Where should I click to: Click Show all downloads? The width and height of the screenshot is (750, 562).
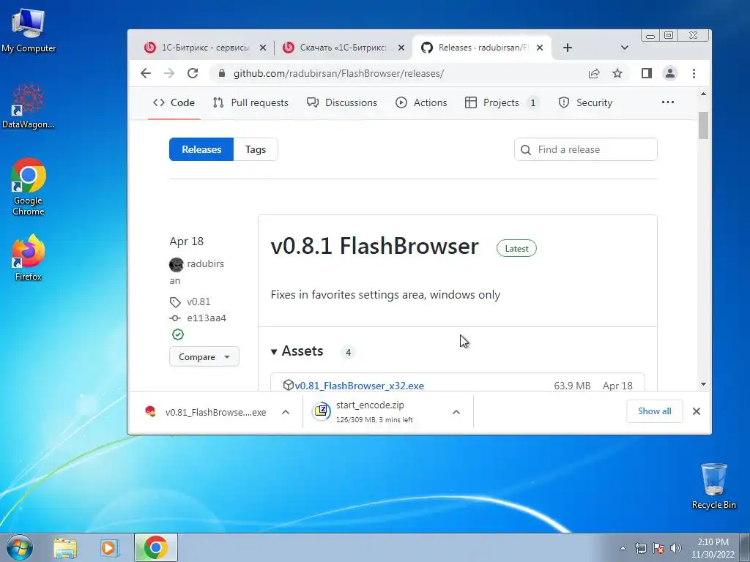pos(654,411)
